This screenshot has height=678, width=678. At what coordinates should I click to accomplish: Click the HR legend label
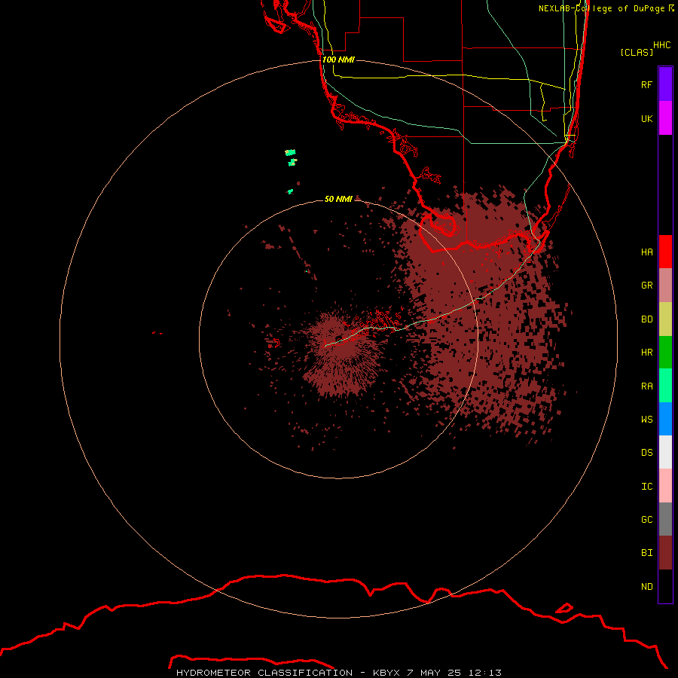(x=646, y=353)
